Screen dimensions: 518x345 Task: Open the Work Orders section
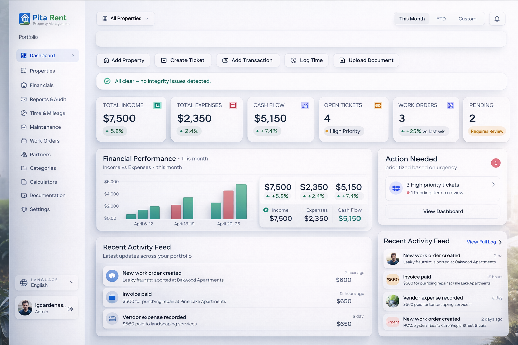coord(45,140)
